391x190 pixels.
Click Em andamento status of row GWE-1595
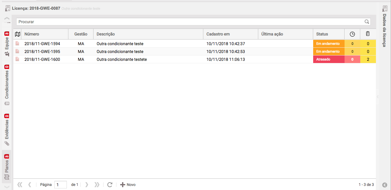tap(329, 51)
